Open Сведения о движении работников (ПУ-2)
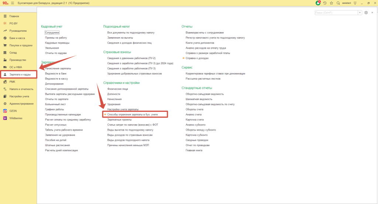378x204 pixels. [x=131, y=58]
